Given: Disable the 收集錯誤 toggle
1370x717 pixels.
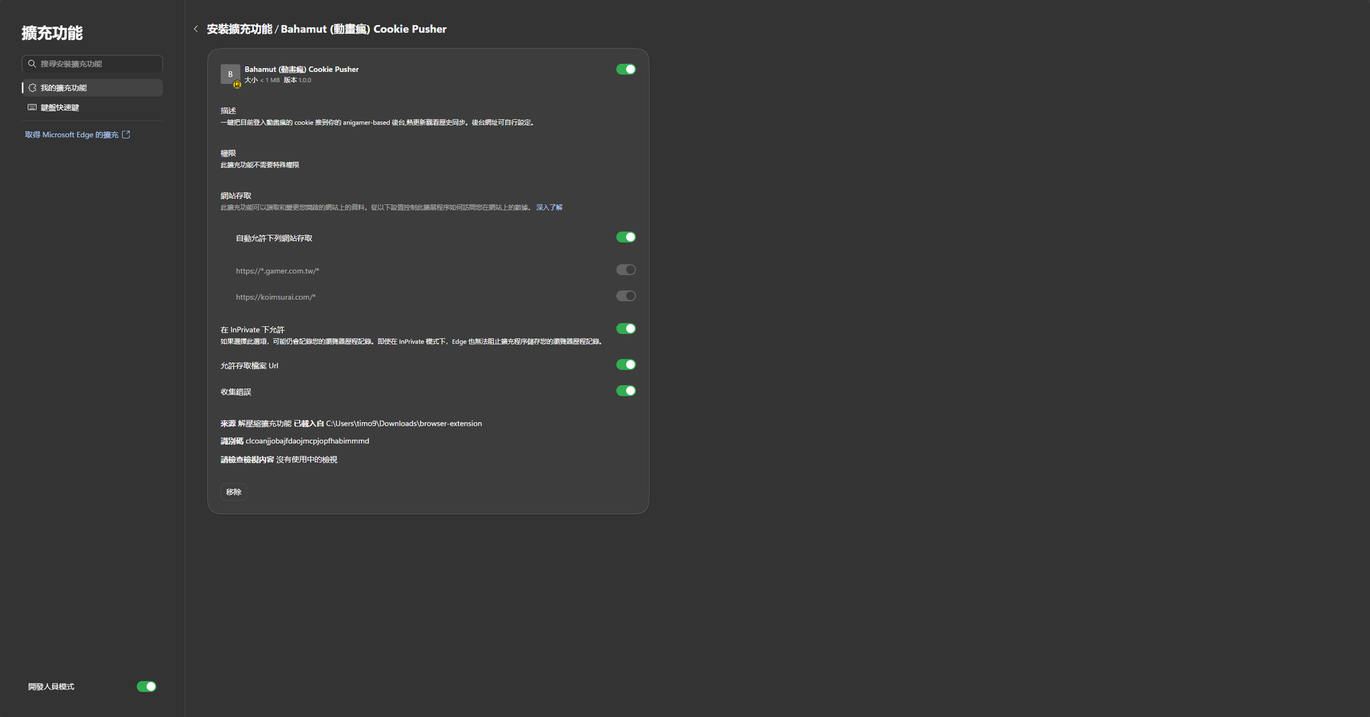Looking at the screenshot, I should (625, 391).
